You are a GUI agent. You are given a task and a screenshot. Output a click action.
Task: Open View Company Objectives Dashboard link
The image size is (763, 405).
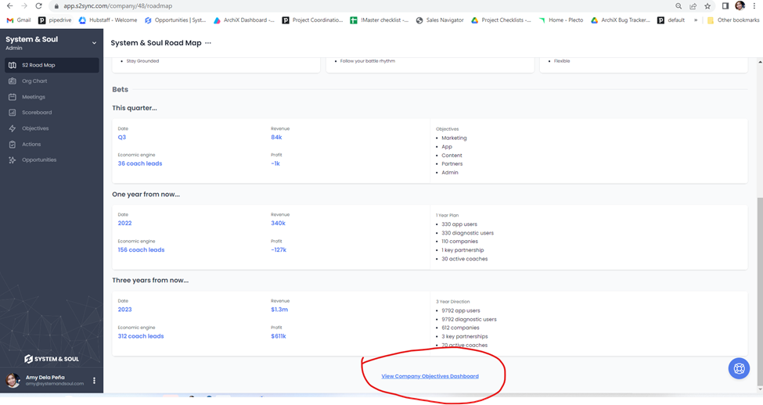tap(430, 376)
